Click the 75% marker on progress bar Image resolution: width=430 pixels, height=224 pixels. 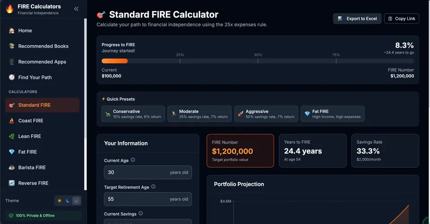coord(336,61)
